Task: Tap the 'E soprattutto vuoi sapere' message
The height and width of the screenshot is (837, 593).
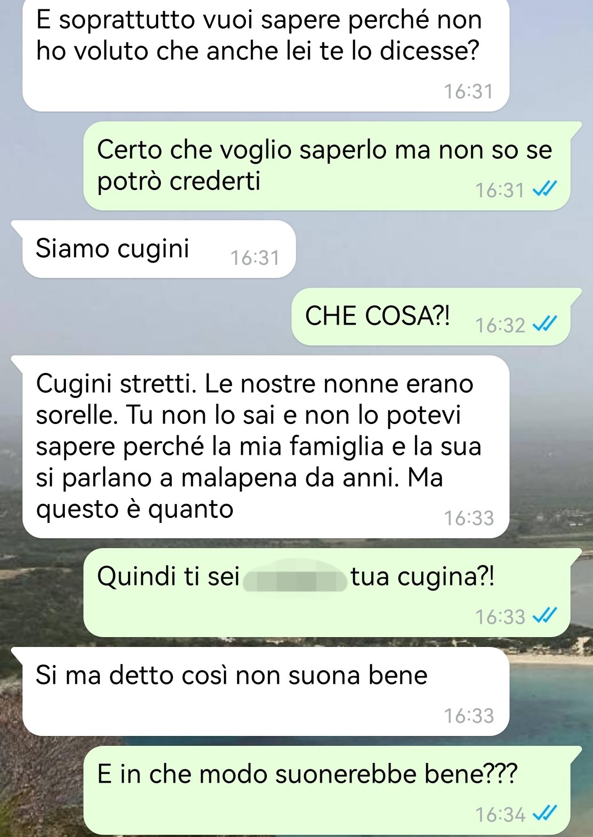Action: pos(266,55)
